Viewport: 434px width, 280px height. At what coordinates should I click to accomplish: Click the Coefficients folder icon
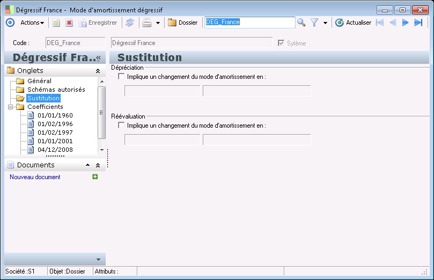[20, 107]
